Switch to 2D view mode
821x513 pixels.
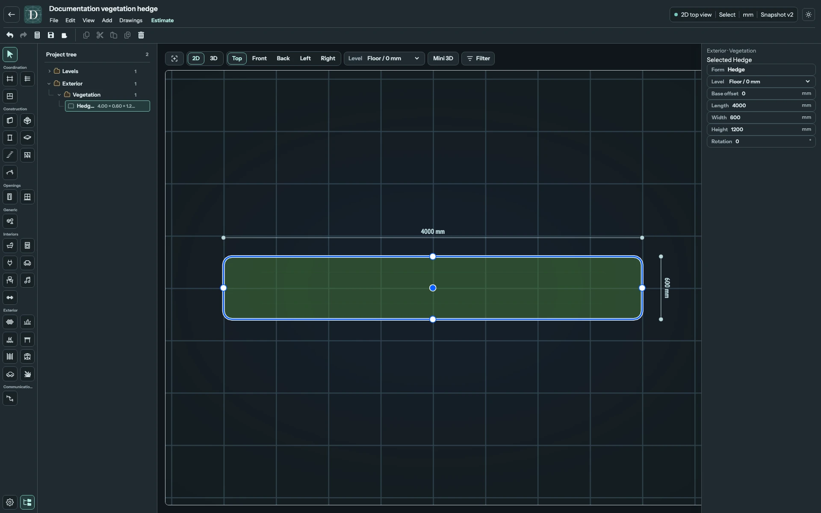[196, 59]
